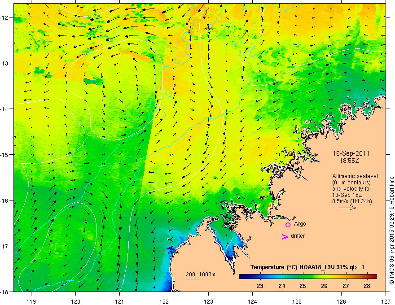Click the '200 1000m' isobath label
Screen dimensions: 395x305
point(201,274)
